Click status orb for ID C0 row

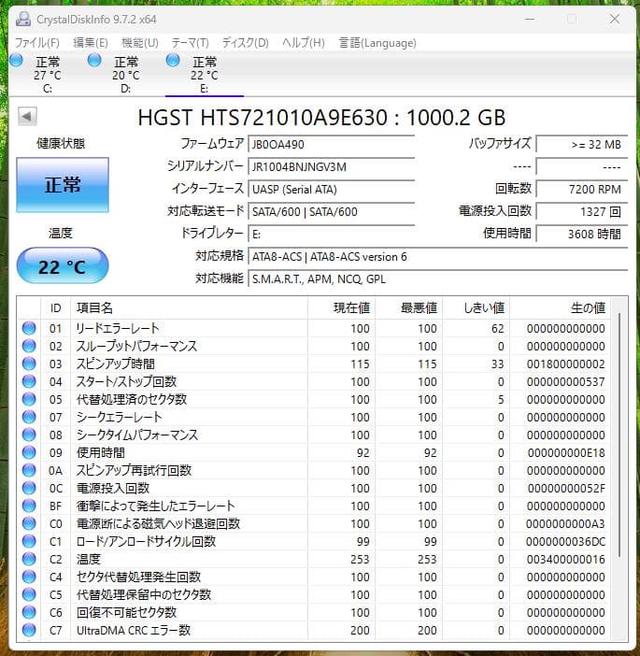coord(29,523)
